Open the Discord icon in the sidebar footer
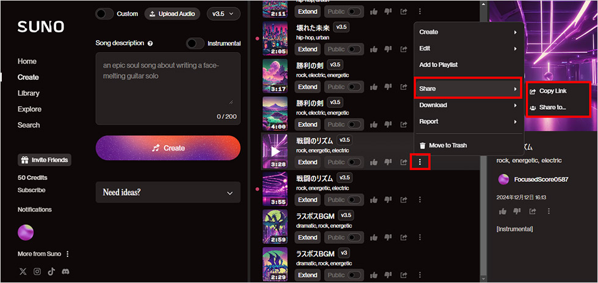This screenshot has width=598, height=283. coord(66,271)
